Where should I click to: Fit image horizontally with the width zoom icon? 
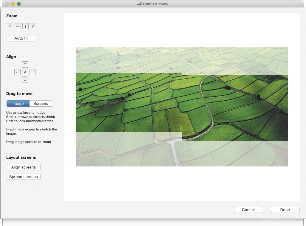coord(18,26)
